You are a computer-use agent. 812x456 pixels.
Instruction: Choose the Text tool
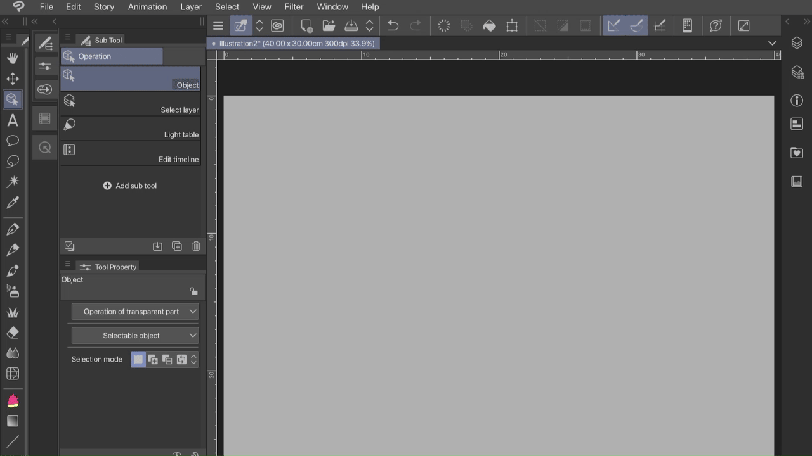coord(13,120)
